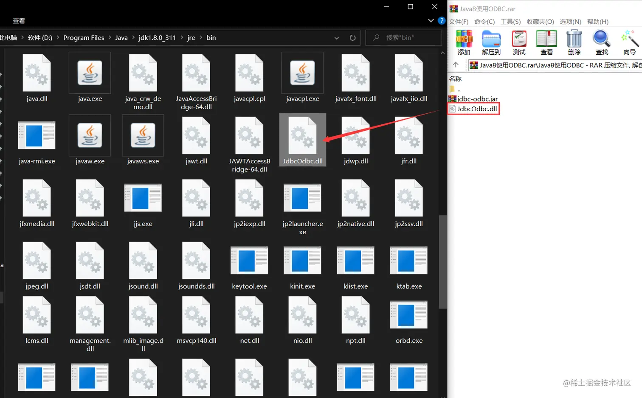Select the java.exe file icon
Screen dimensions: 642x398
pyautogui.click(x=90, y=73)
